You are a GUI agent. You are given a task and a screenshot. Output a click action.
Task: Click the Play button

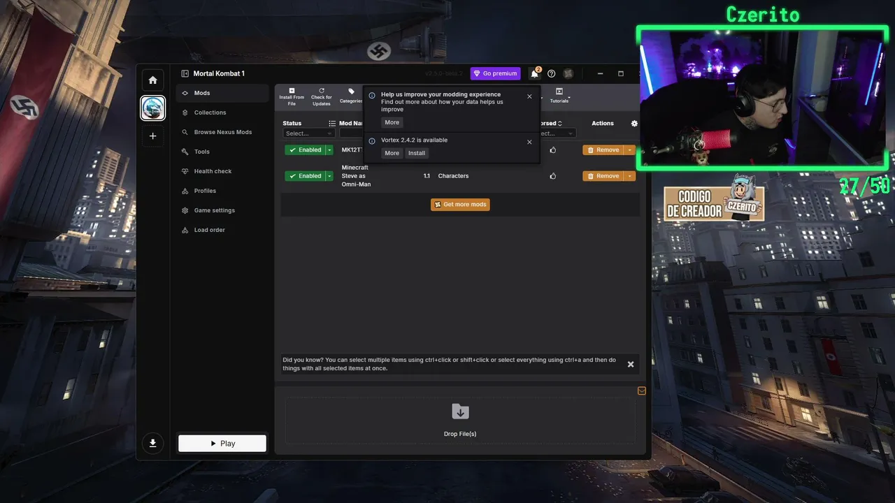coord(222,444)
